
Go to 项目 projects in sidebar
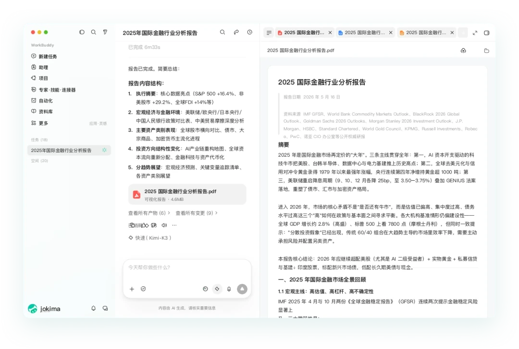point(40,78)
